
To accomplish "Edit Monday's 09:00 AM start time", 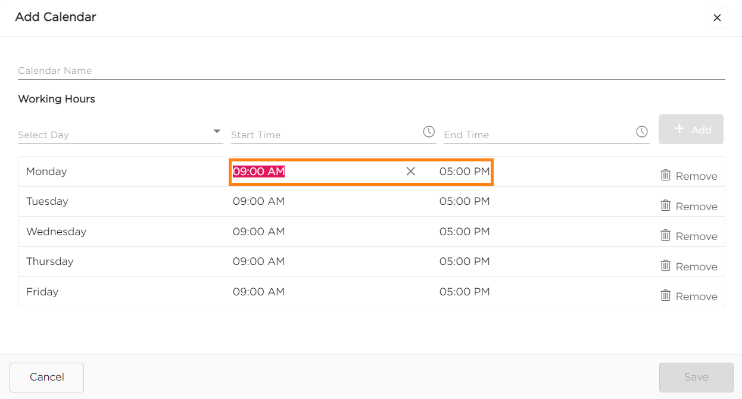I will click(x=259, y=172).
